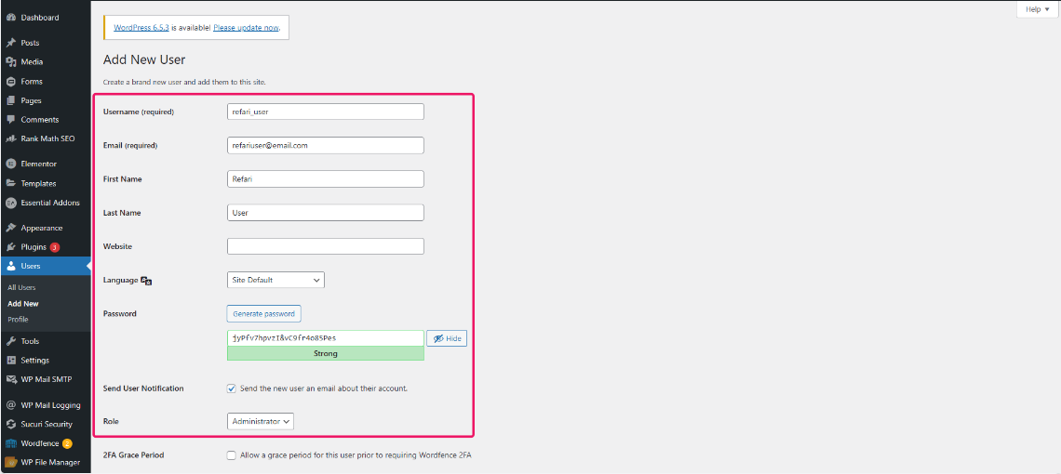
Task: Uncheck the Send User Notification checkbox
Action: click(x=232, y=388)
